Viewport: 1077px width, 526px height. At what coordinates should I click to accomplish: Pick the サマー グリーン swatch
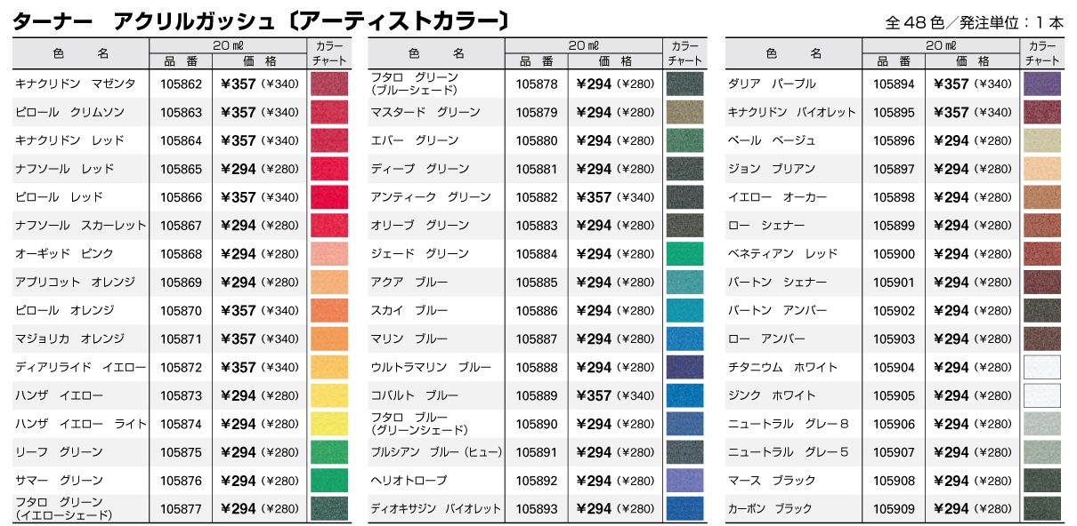(328, 481)
